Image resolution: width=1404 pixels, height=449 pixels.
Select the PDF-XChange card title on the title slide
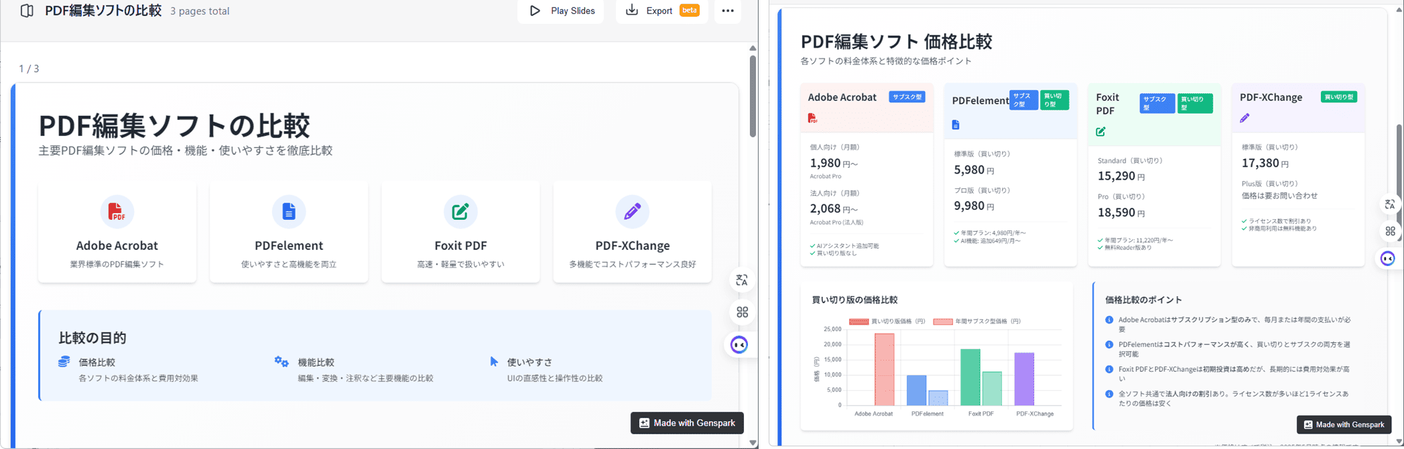(x=632, y=245)
